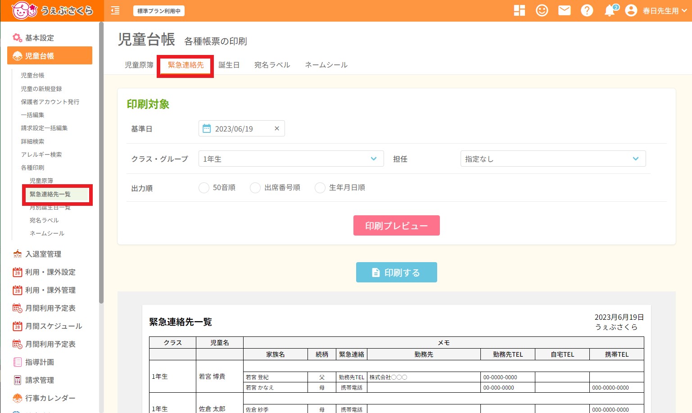Click the 指導計画 notebook icon
The height and width of the screenshot is (413, 692).
tap(17, 362)
